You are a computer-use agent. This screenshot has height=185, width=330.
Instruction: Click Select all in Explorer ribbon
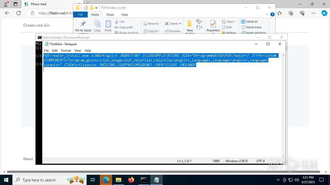[x=249, y=22]
